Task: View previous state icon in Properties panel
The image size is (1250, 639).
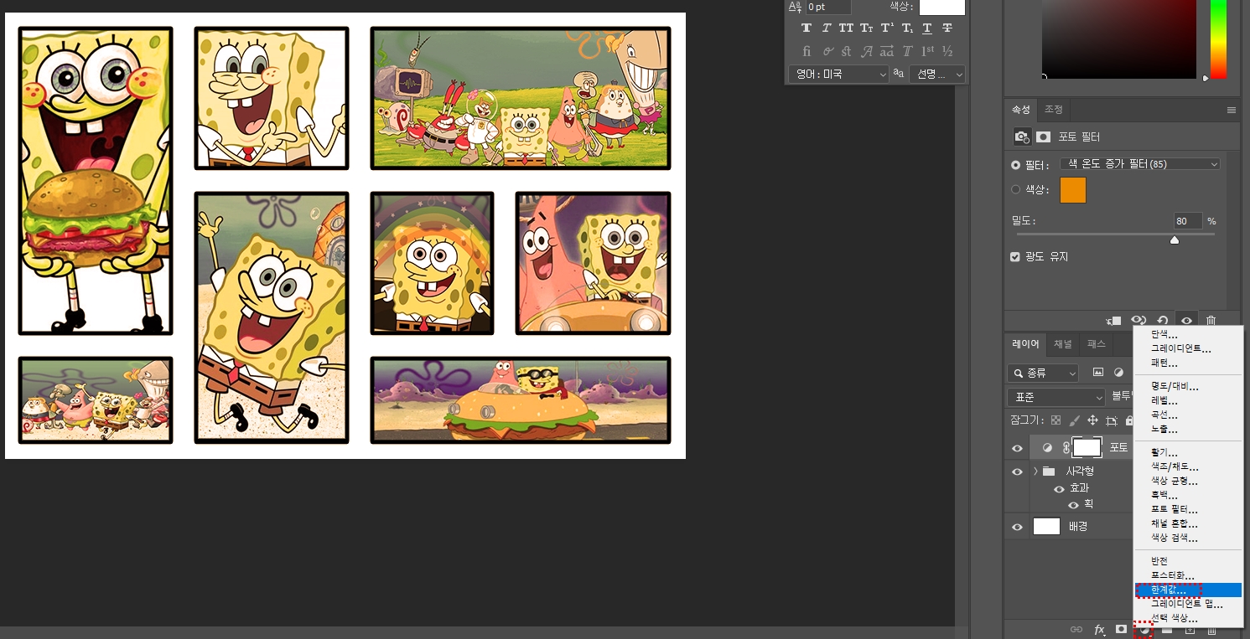Action: [1138, 321]
